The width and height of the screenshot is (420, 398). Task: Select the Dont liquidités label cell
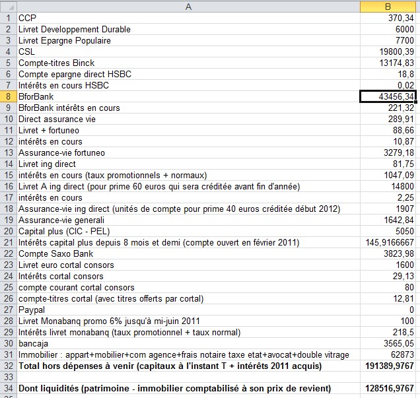point(188,388)
